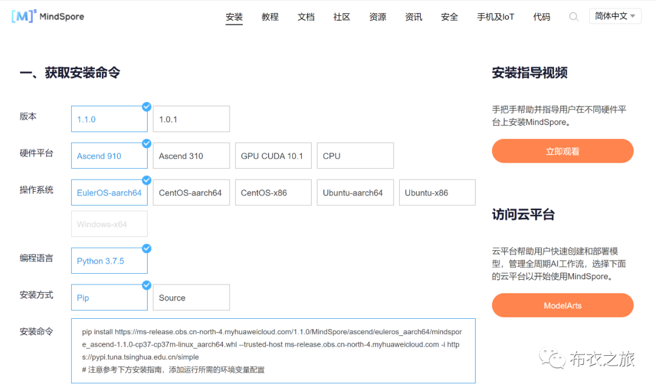Select EulerOS-aarch64 operating system
The height and width of the screenshot is (388, 656).
coord(109,192)
